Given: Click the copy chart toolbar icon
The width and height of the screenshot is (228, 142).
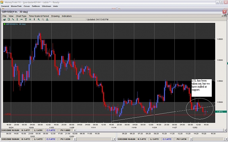Looking at the screenshot, I should click(9, 19).
